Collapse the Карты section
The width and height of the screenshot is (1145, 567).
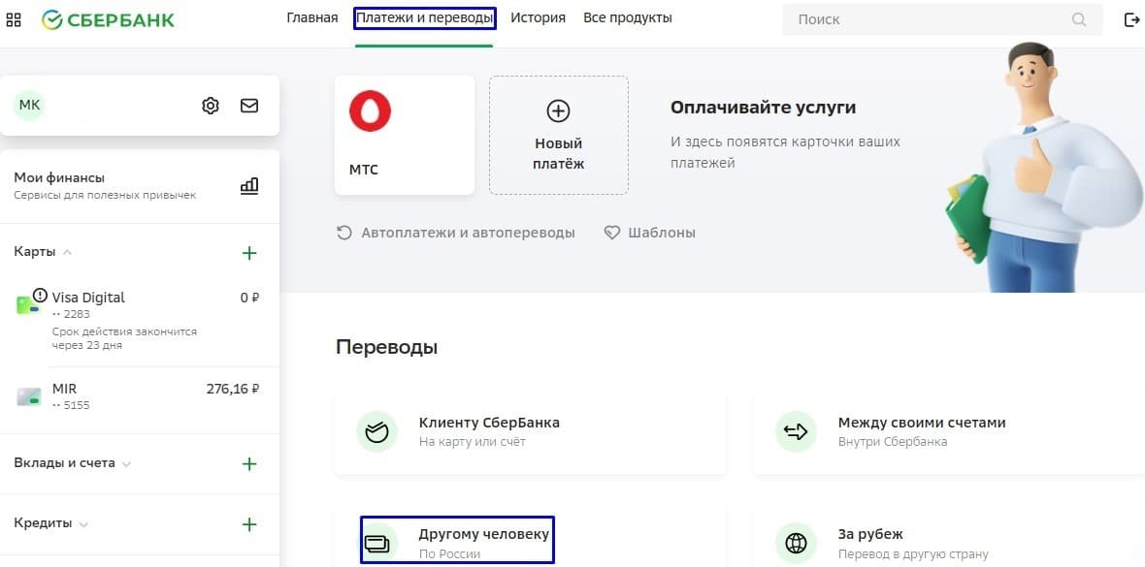pyautogui.click(x=67, y=253)
